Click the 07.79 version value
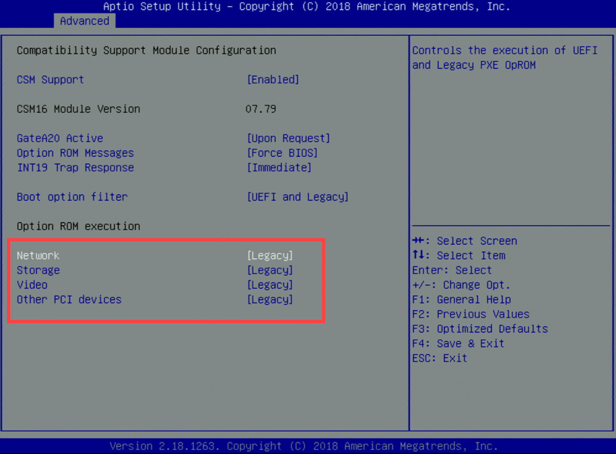The width and height of the screenshot is (616, 454). (261, 109)
